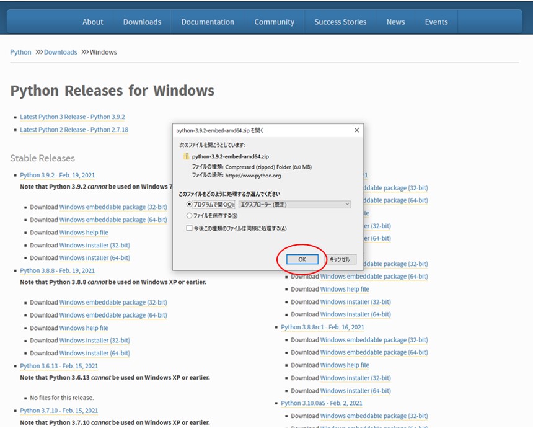Open the Community menu item
Screen dimensions: 533x428
tap(275, 22)
